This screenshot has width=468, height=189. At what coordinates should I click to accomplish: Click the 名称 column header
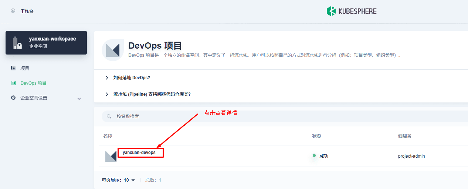pos(108,136)
